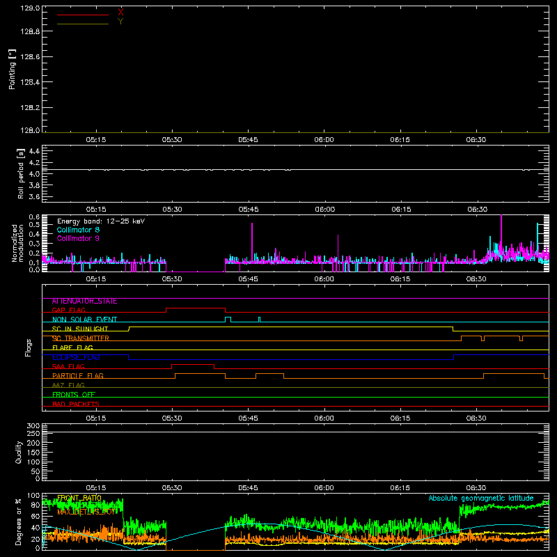Viewport: 557px width, 557px height.
Task: Select the yellow FRONT_RATIO legend label
Action: coord(79,498)
